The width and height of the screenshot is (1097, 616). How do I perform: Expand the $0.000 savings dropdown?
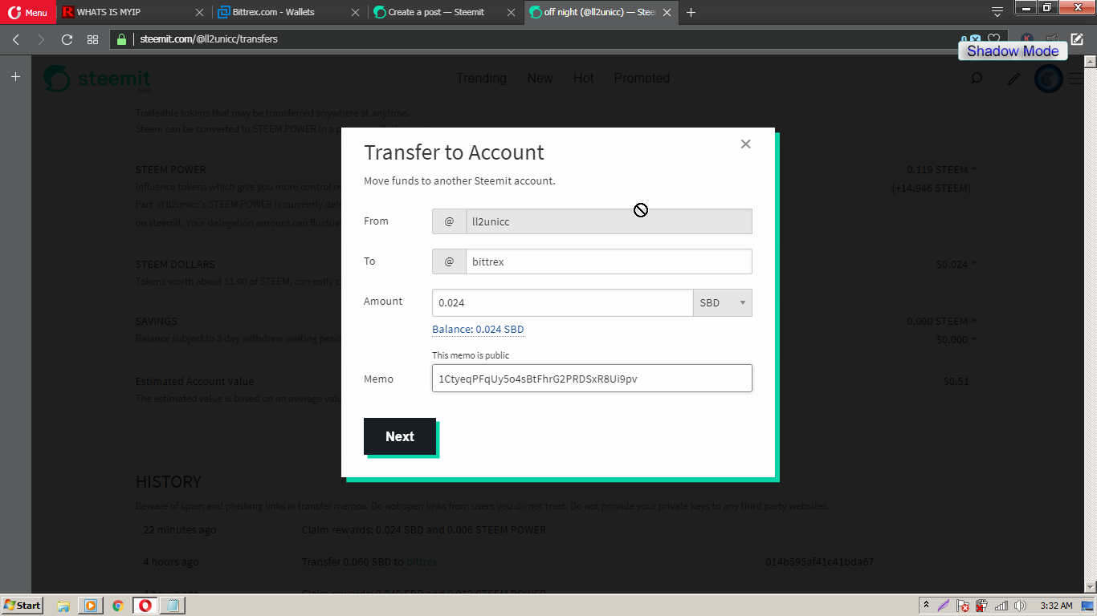click(956, 339)
